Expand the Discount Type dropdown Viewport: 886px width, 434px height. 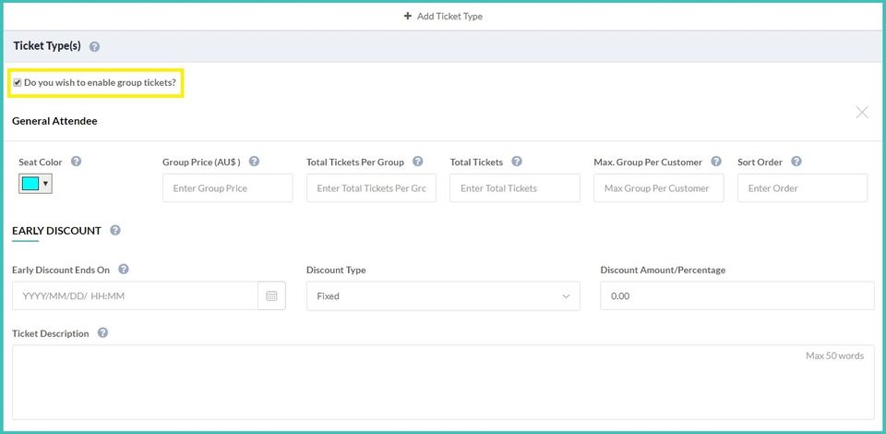(x=443, y=296)
